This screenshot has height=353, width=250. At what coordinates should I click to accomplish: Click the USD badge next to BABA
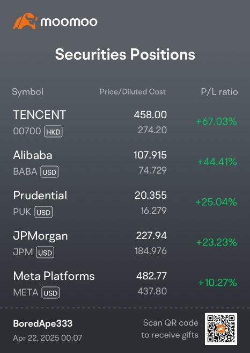49,172
